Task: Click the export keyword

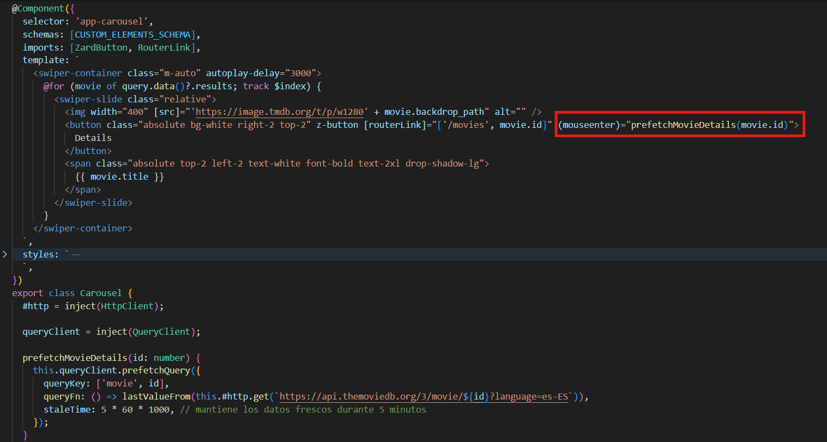Action: pyautogui.click(x=28, y=293)
